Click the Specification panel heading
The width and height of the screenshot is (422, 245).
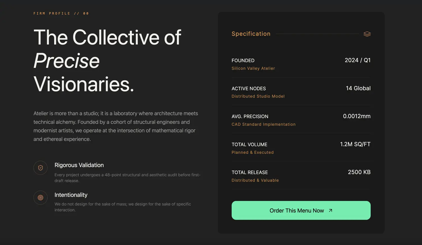(x=251, y=34)
